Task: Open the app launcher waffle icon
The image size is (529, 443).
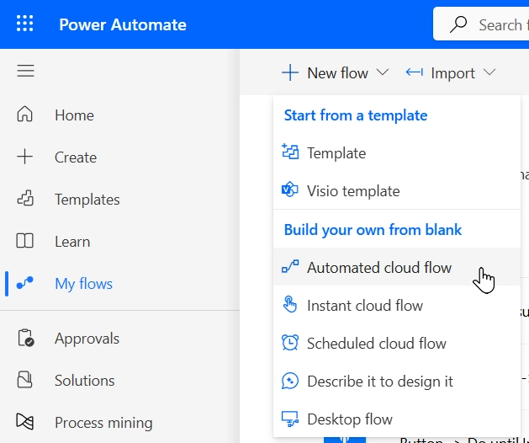Action: [25, 24]
